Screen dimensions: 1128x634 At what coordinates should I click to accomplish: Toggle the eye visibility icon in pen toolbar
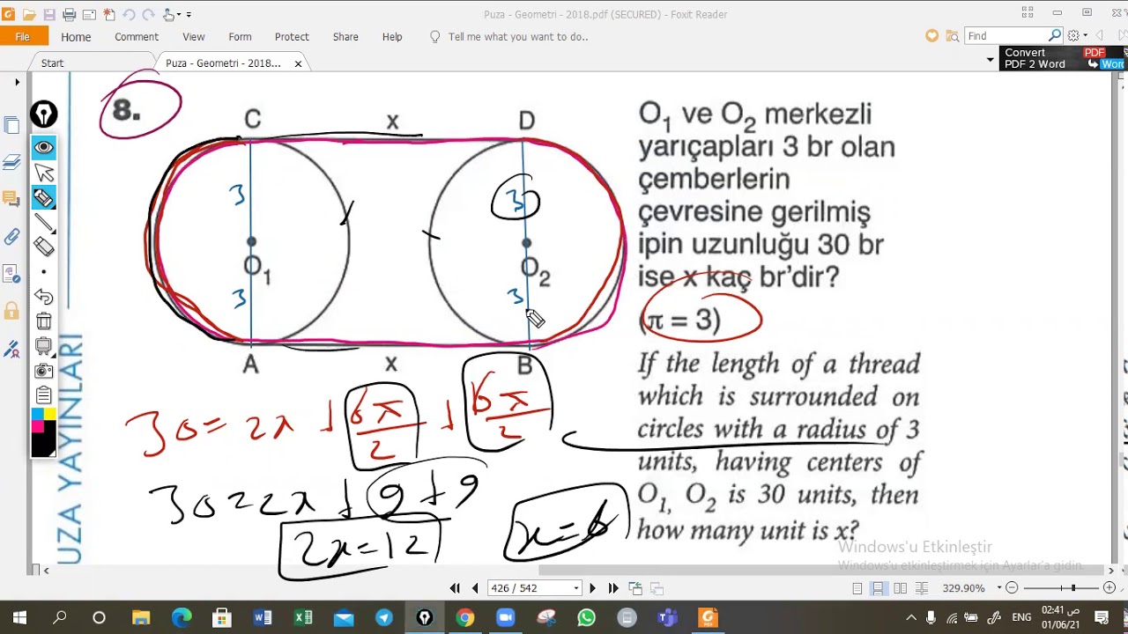[x=44, y=147]
